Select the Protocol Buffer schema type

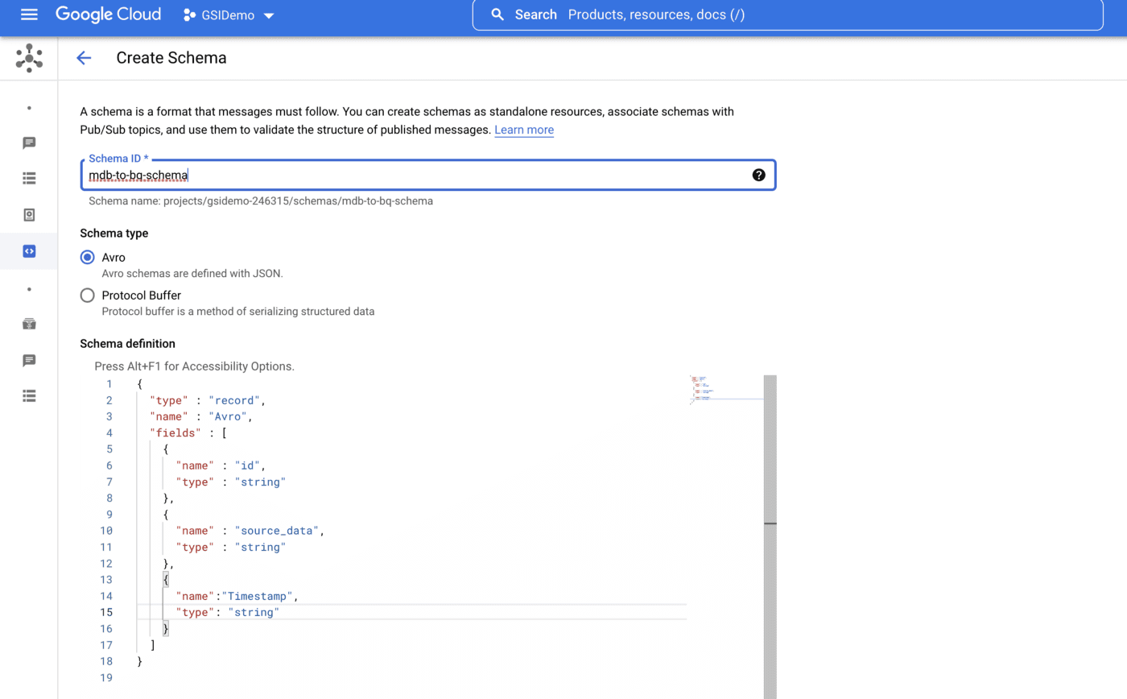88,296
